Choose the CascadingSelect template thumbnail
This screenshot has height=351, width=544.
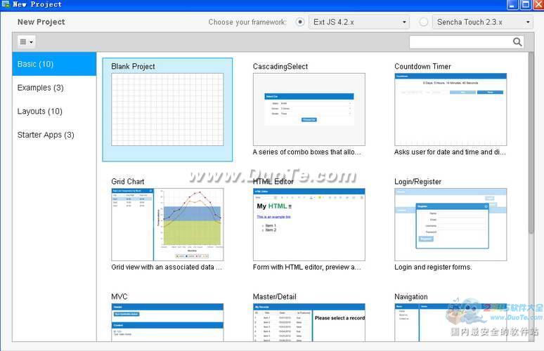click(309, 109)
